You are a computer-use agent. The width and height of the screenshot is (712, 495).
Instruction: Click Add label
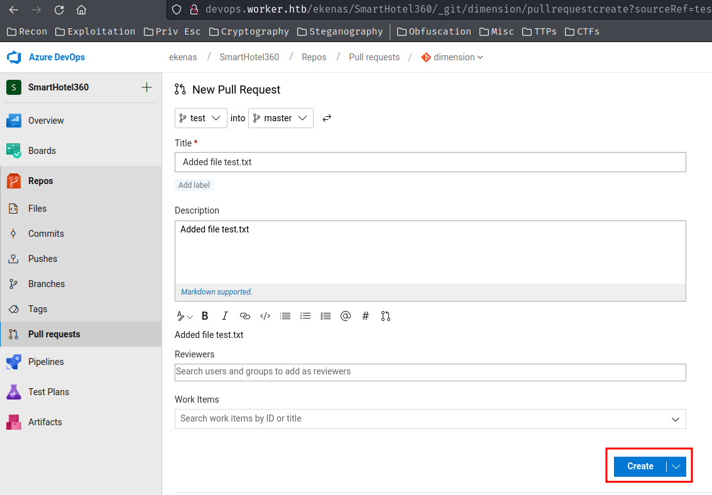tap(194, 185)
